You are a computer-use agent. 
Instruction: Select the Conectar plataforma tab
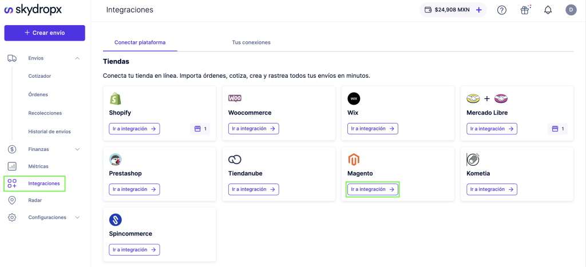(x=140, y=42)
